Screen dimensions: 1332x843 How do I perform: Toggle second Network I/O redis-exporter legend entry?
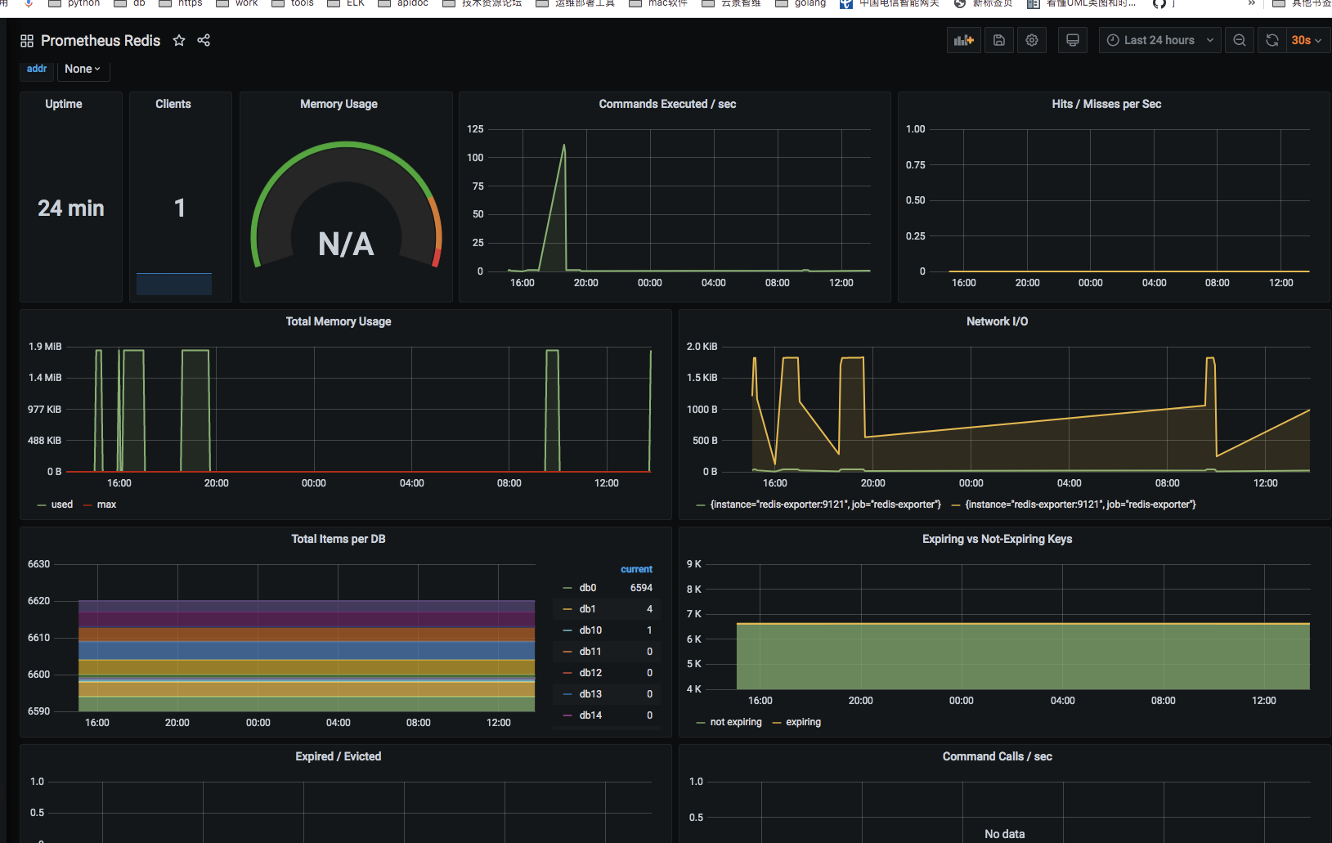[1080, 504]
